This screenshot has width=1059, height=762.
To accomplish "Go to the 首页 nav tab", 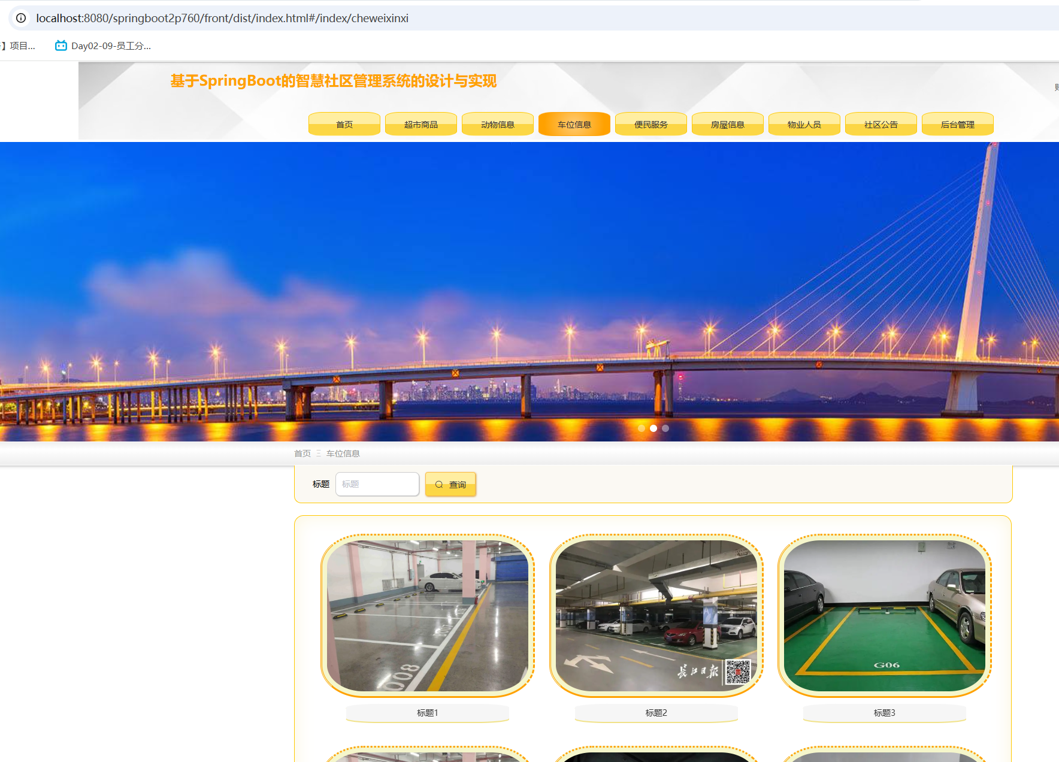I will tap(344, 124).
